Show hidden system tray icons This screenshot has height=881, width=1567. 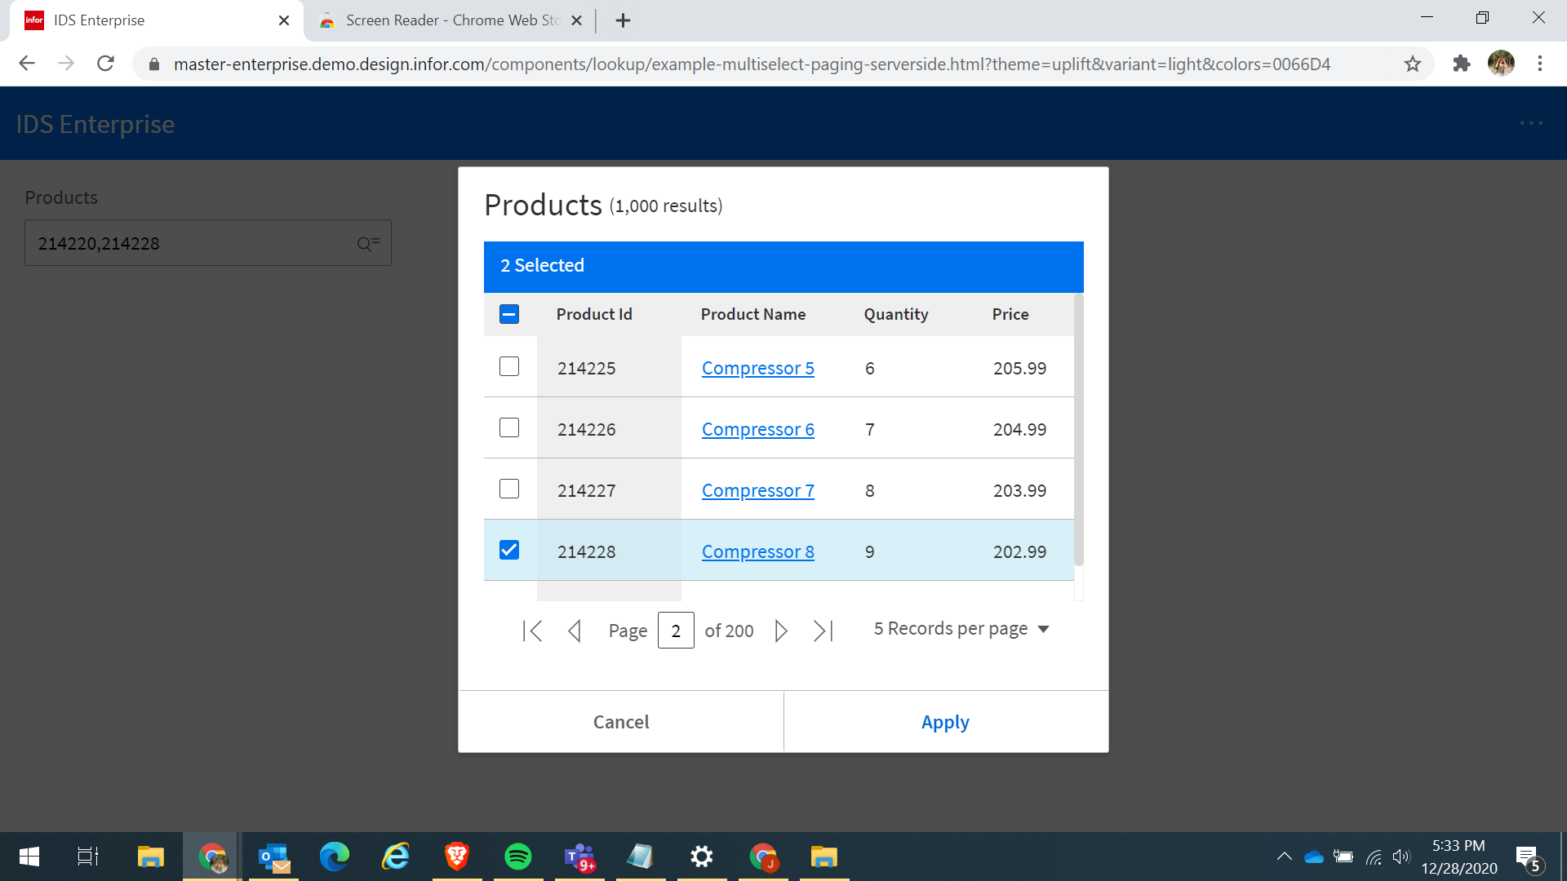(1284, 857)
